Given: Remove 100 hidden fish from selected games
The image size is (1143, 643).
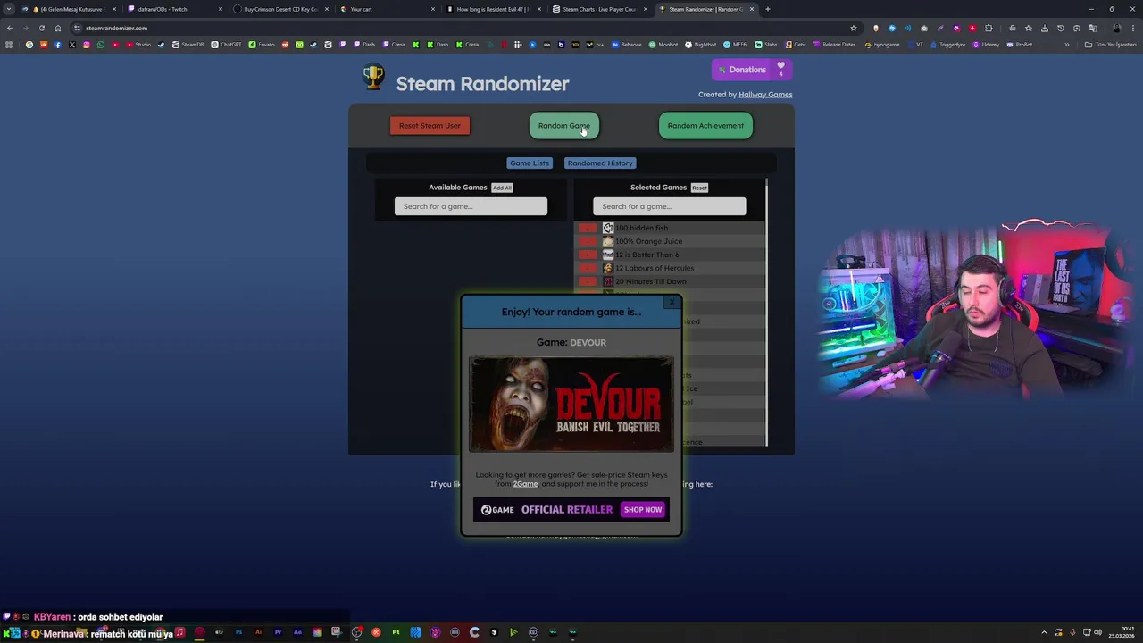Looking at the screenshot, I should [587, 228].
